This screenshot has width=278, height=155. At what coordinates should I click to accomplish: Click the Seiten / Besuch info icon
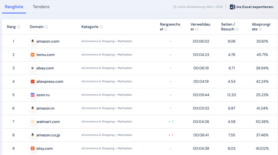(237, 29)
